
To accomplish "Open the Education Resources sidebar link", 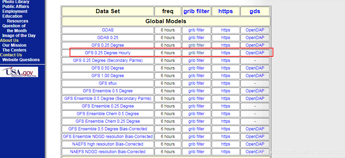I will (15, 19).
